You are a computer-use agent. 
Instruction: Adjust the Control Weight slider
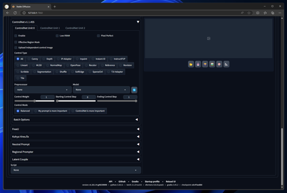pyautogui.click(x=34, y=101)
